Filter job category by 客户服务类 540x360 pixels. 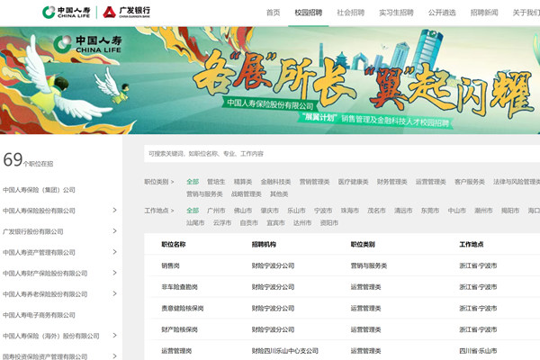470,182
